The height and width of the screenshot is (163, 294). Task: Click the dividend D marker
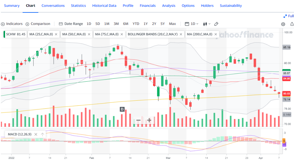pyautogui.click(x=122, y=109)
